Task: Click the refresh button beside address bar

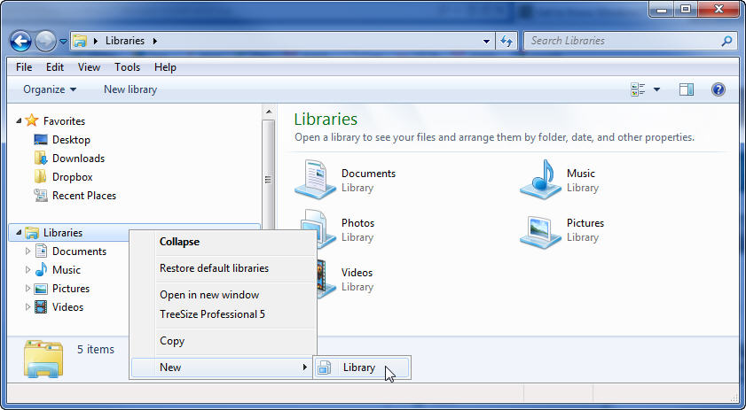Action: tap(506, 41)
